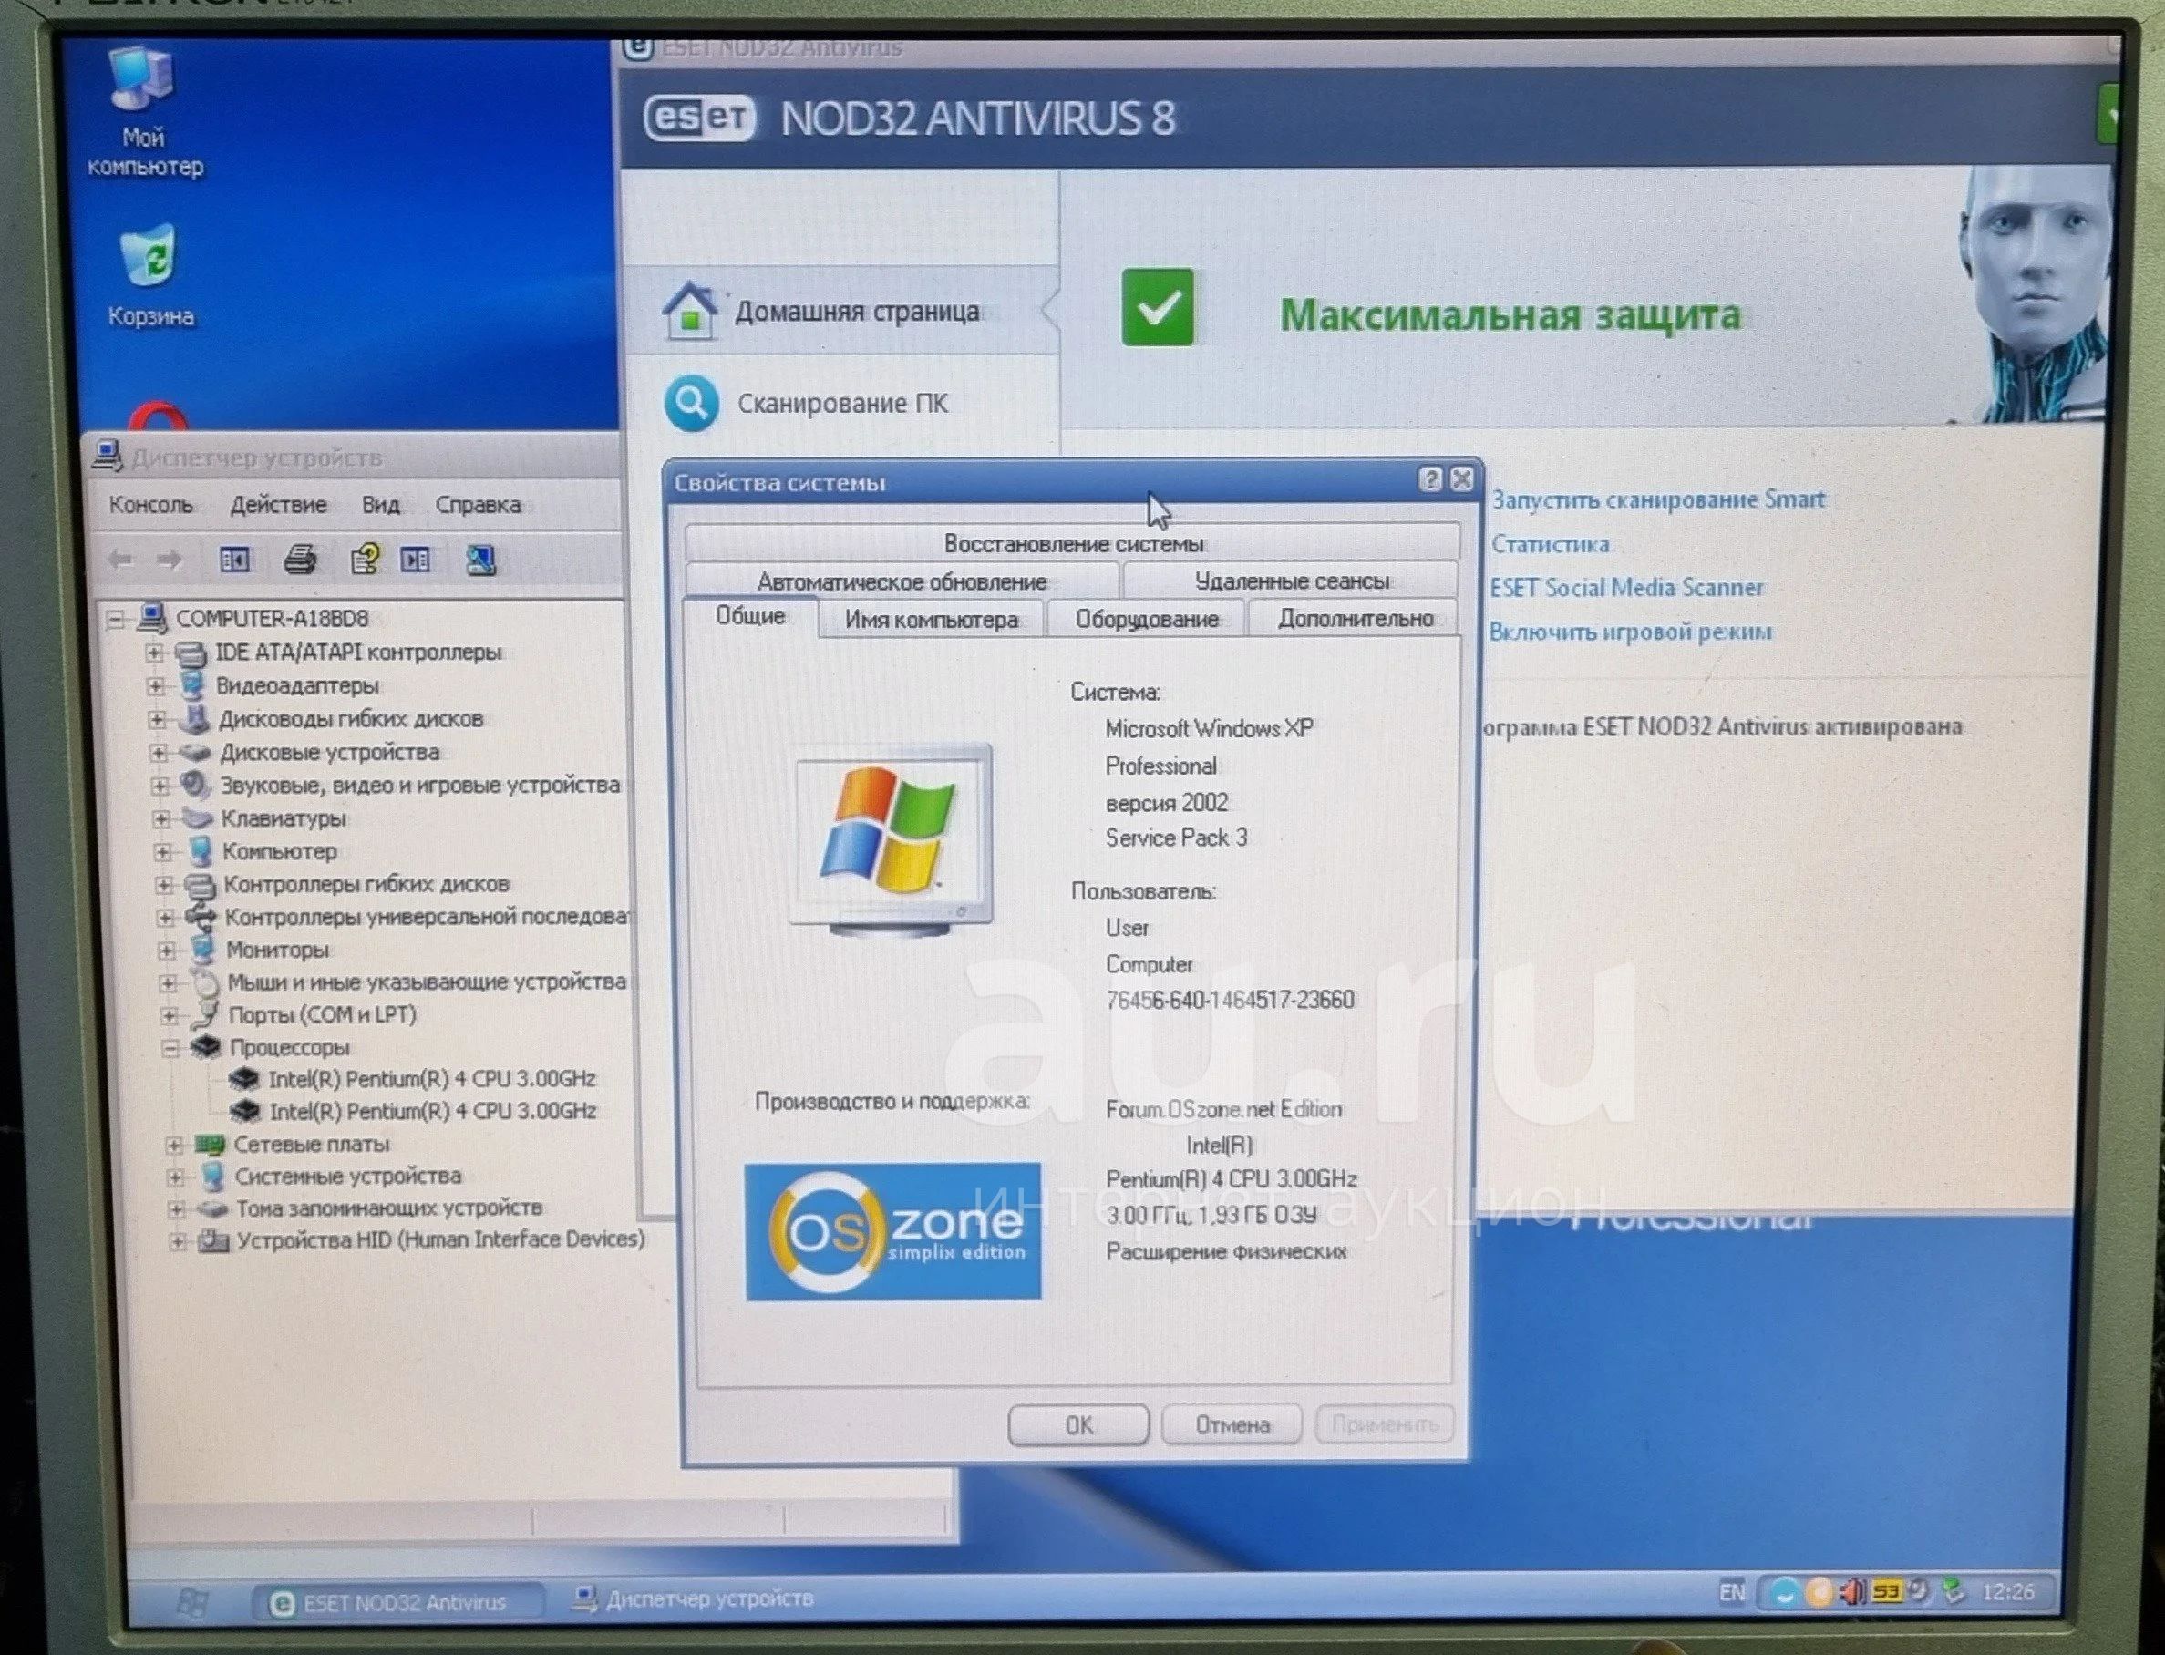The image size is (2165, 1655).
Task: Expand the Дисковые устройства node
Action: [x=158, y=753]
